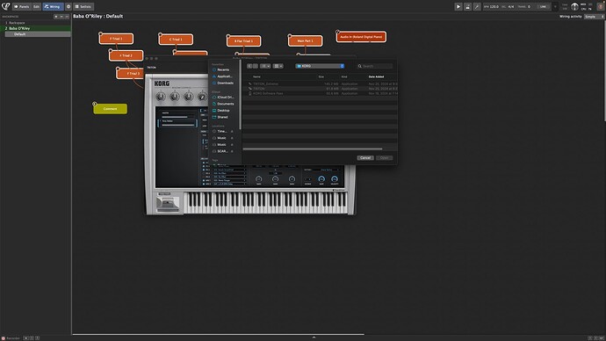Select the TRITON_Extreme file row
The image size is (606, 341).
pos(321,83)
